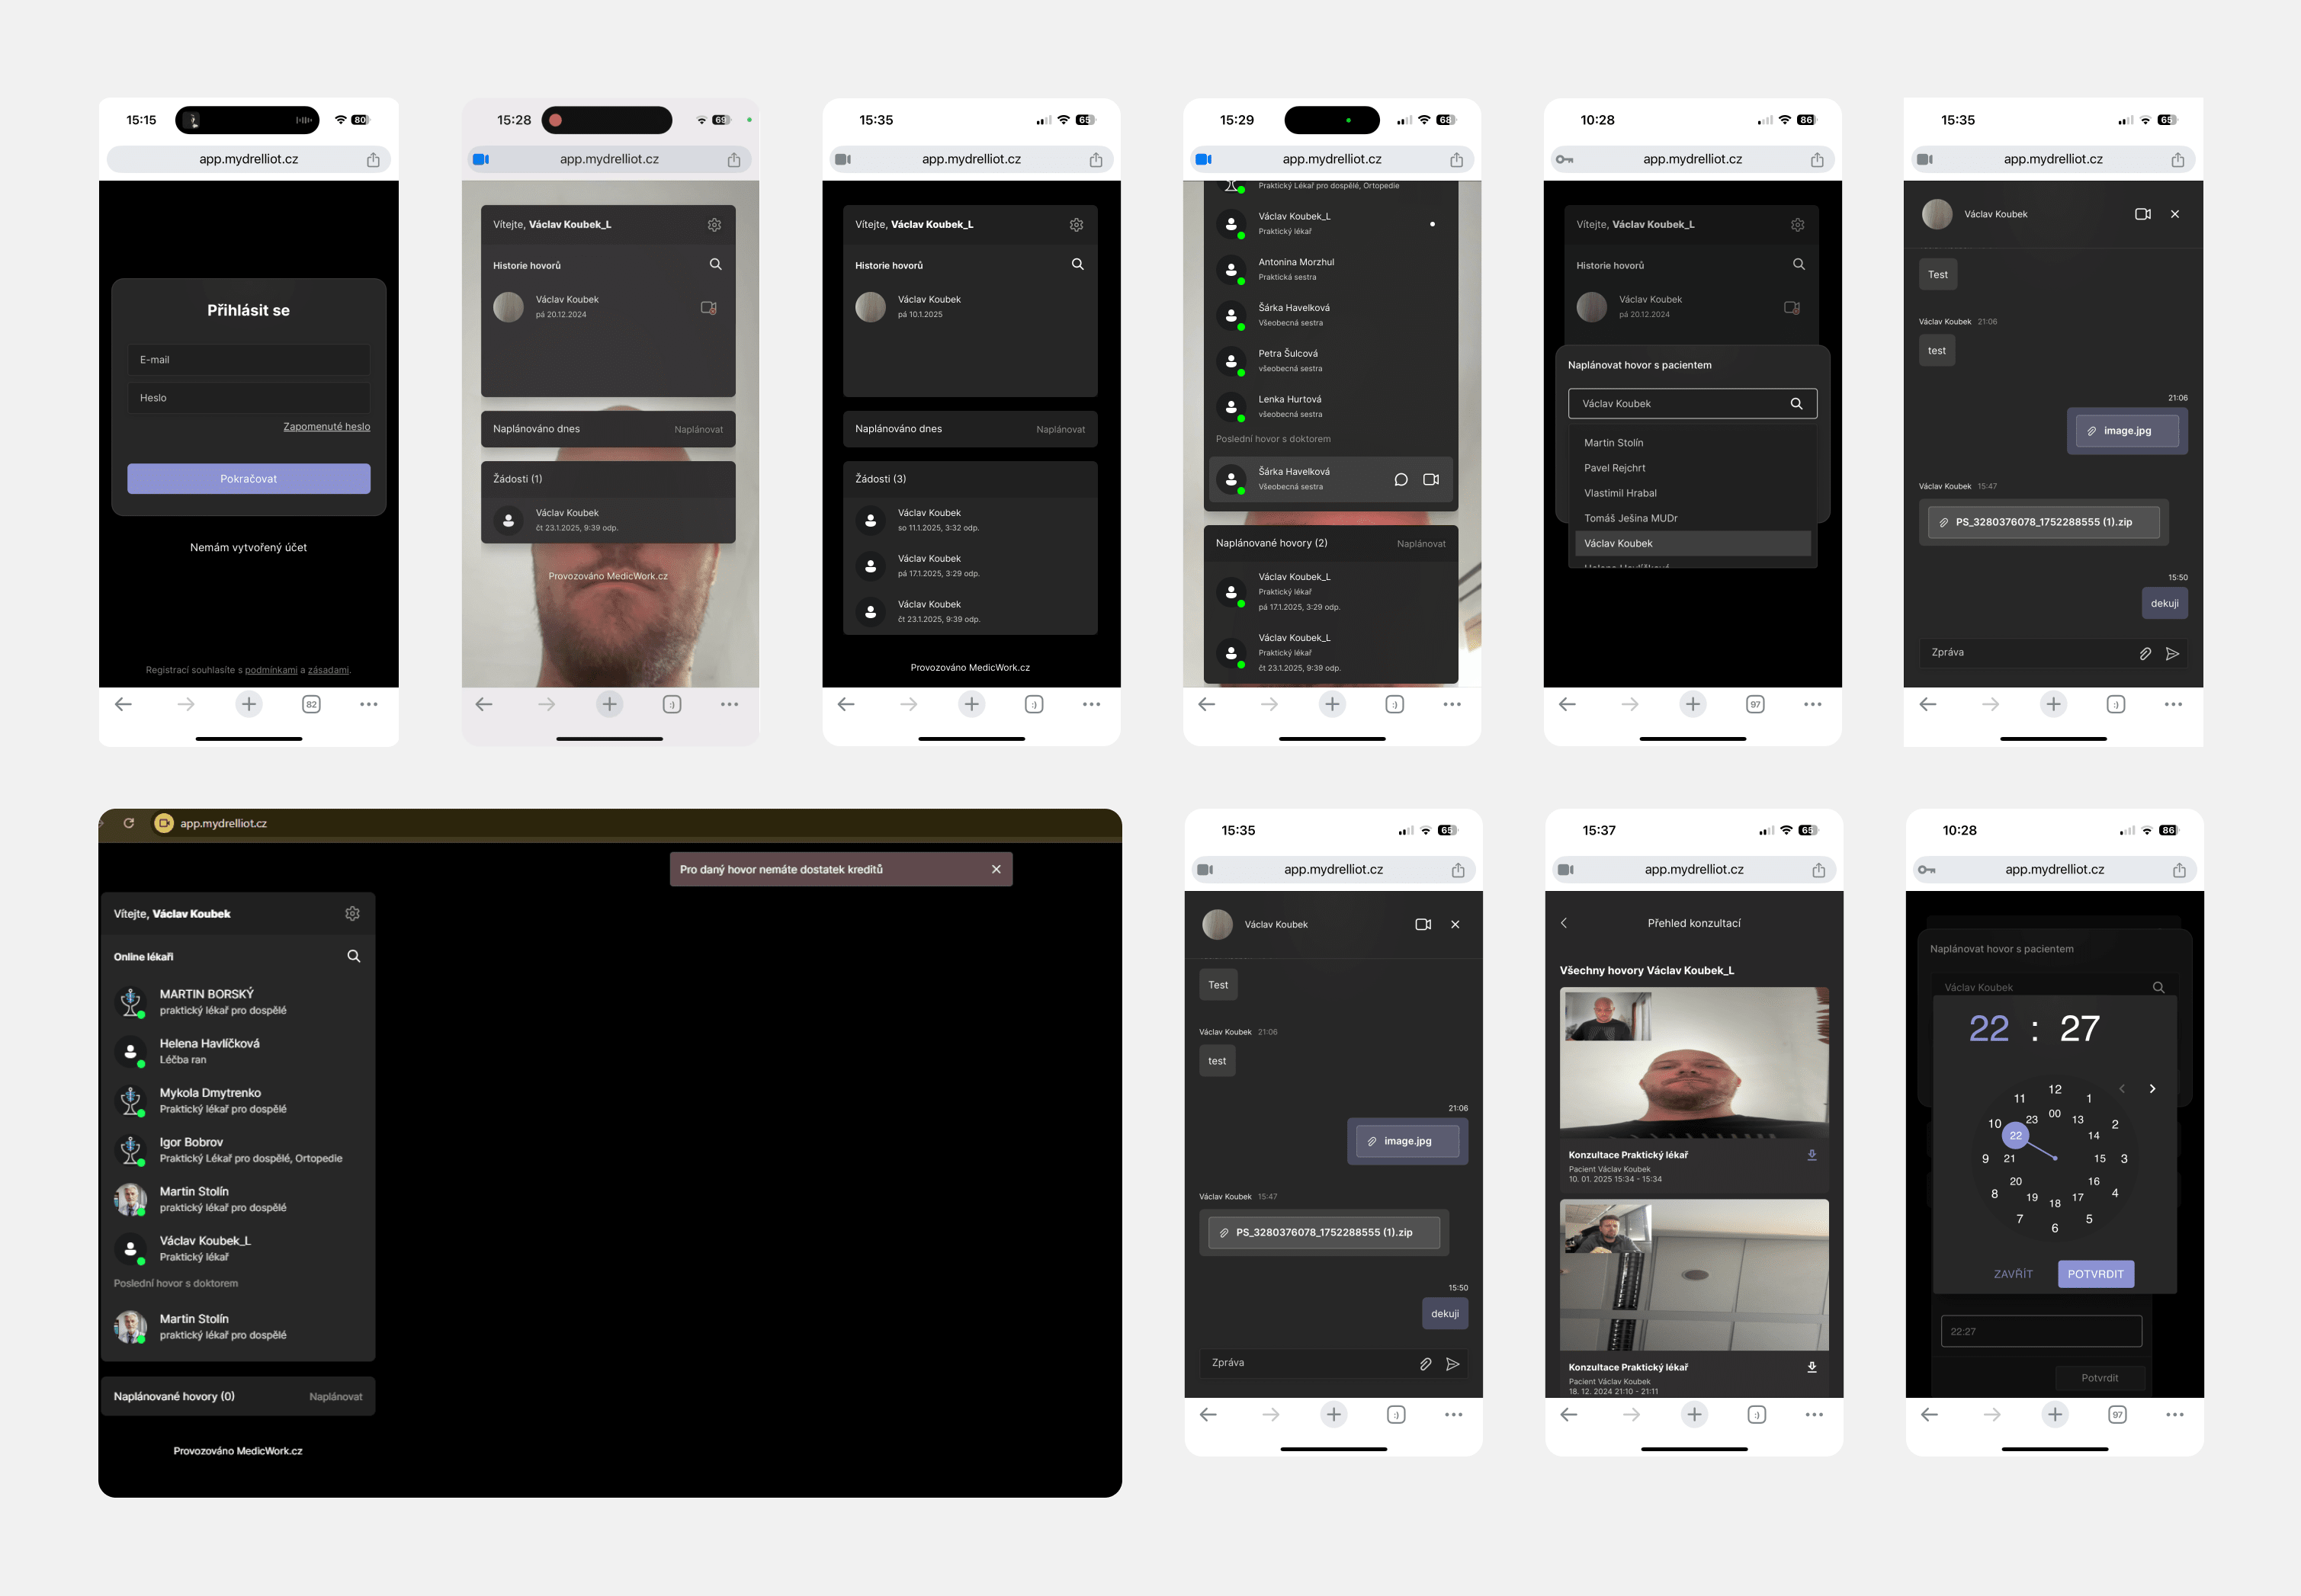The image size is (2301, 1596).
Task: Tap new tab plus in the 15:15 login screenshot
Action: click(x=249, y=704)
